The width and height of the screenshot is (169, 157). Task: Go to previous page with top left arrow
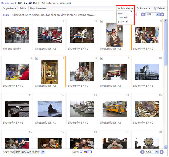point(143,14)
